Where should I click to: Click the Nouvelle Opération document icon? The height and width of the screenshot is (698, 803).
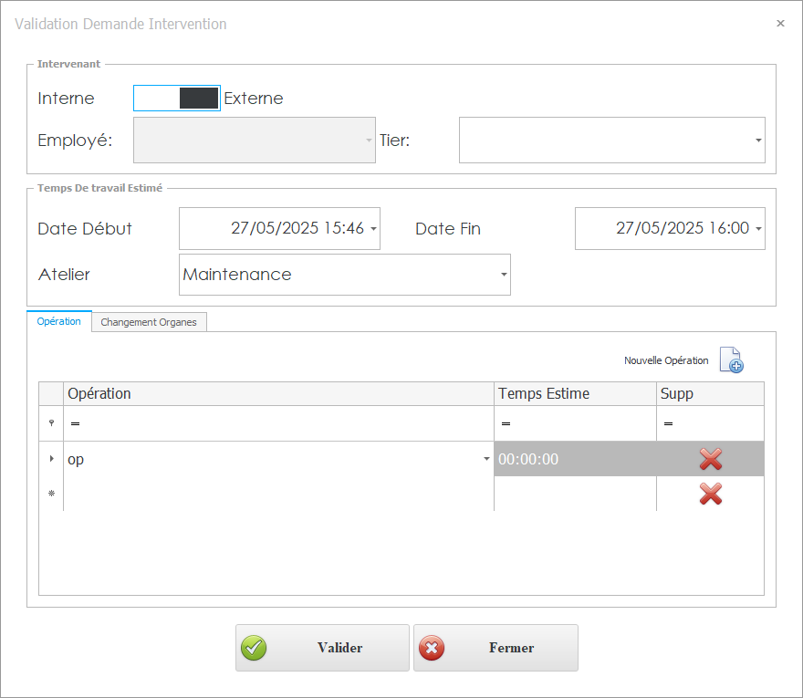point(731,360)
